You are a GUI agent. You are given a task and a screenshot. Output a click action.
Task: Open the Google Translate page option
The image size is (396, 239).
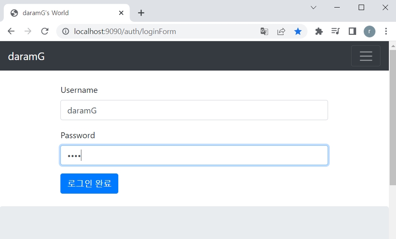pyautogui.click(x=264, y=32)
